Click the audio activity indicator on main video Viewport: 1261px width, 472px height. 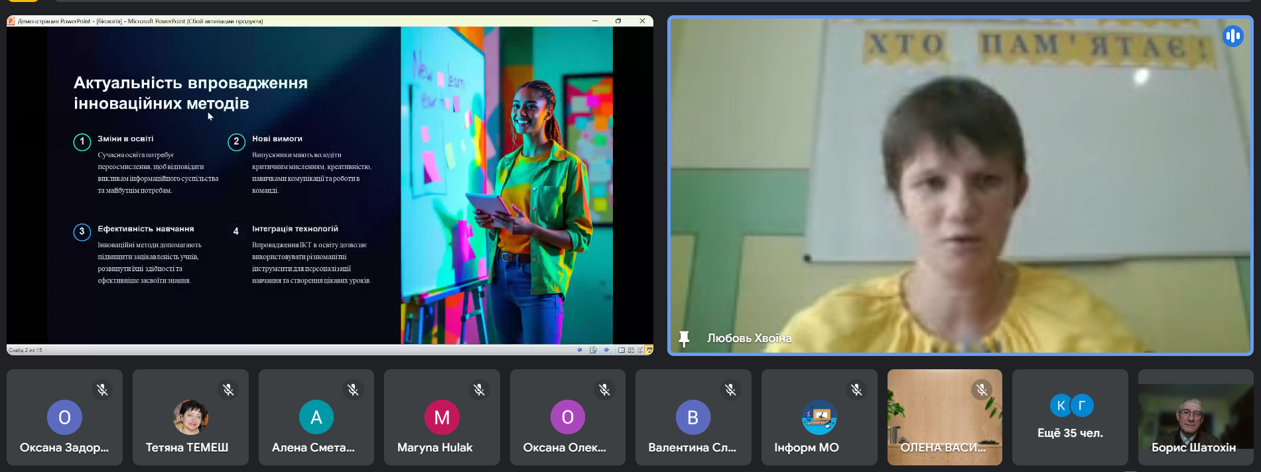[x=1232, y=36]
